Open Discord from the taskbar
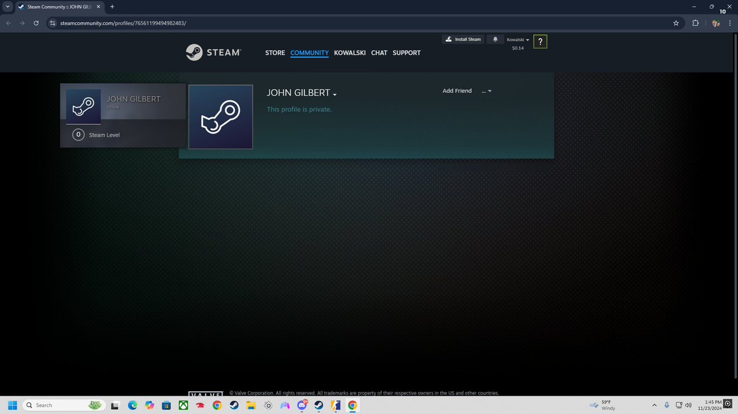The width and height of the screenshot is (738, 414). pyautogui.click(x=301, y=405)
